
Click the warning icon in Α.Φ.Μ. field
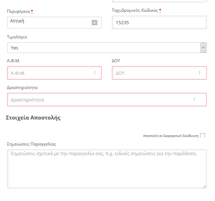click(x=95, y=73)
